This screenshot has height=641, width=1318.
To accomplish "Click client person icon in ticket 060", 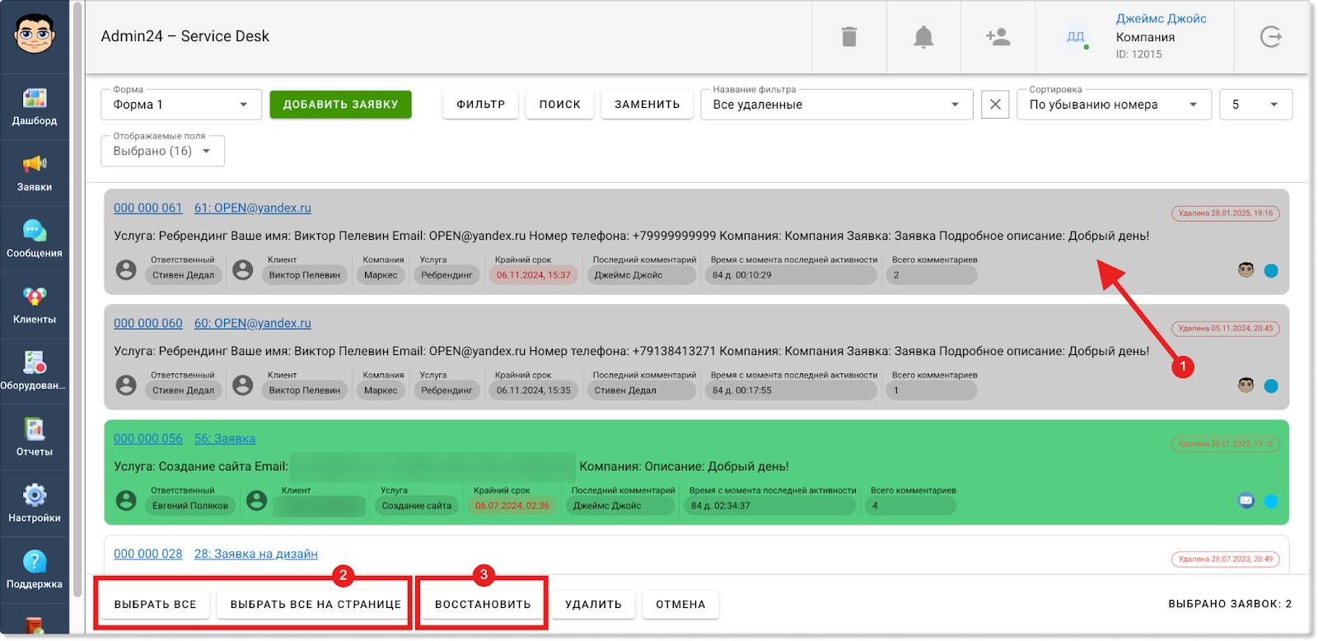I will tap(243, 385).
